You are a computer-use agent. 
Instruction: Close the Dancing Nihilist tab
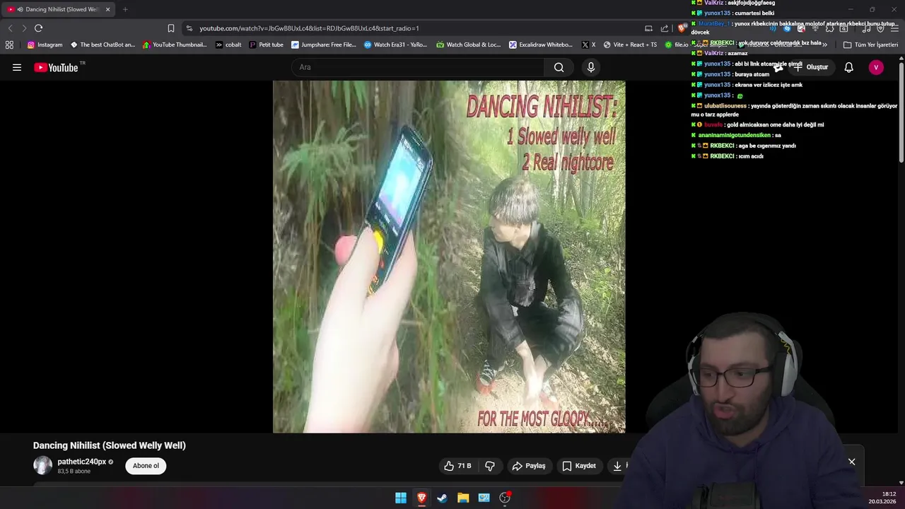(107, 9)
